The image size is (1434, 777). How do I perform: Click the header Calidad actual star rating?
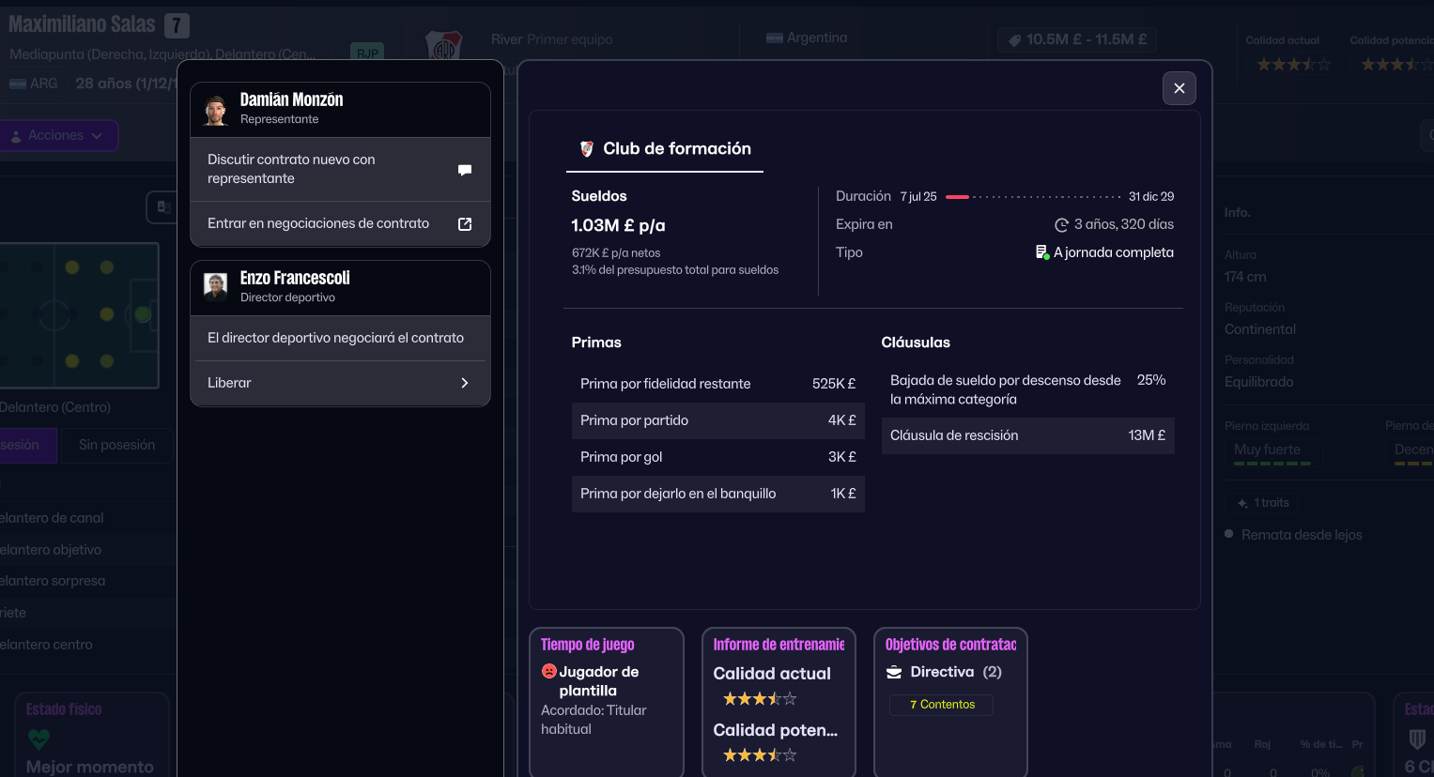(1294, 64)
